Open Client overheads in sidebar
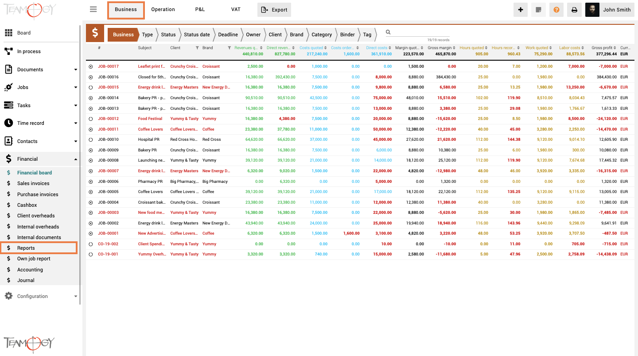638x356 pixels. point(36,216)
